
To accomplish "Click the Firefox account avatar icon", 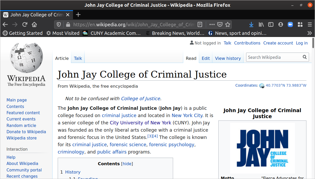I will 280,24.
